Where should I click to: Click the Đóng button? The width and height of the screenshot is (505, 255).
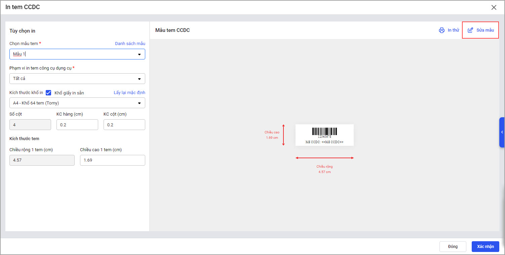click(x=453, y=247)
